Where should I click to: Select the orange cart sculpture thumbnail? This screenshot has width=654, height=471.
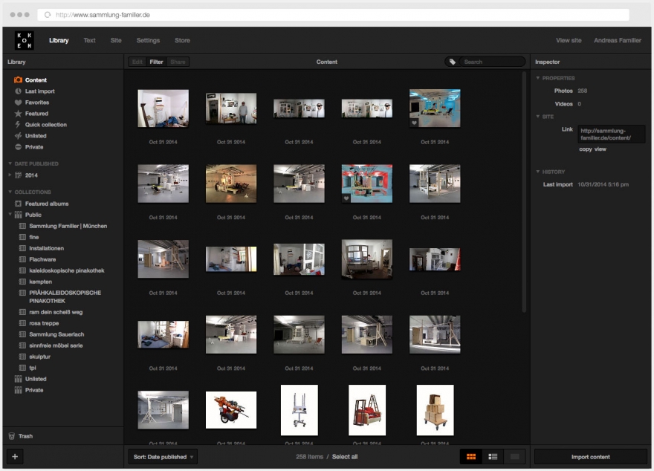[x=231, y=410]
